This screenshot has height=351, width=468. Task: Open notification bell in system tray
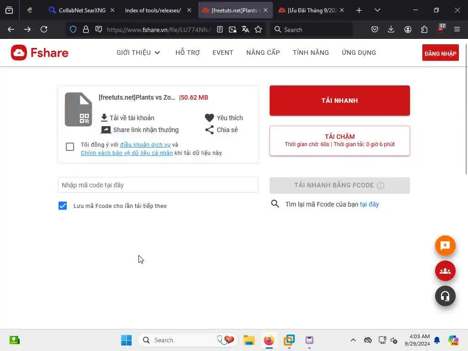[437, 340]
